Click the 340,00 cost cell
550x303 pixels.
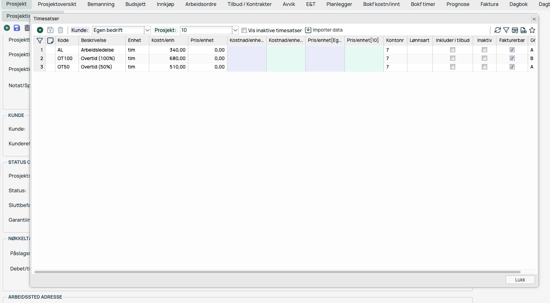(169, 50)
